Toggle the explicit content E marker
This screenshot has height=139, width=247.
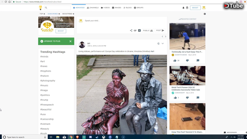(139, 31)
